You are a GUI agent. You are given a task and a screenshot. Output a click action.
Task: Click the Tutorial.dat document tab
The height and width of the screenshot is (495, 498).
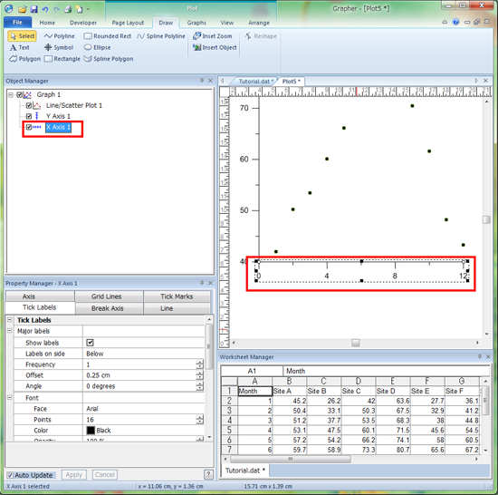[x=255, y=82]
